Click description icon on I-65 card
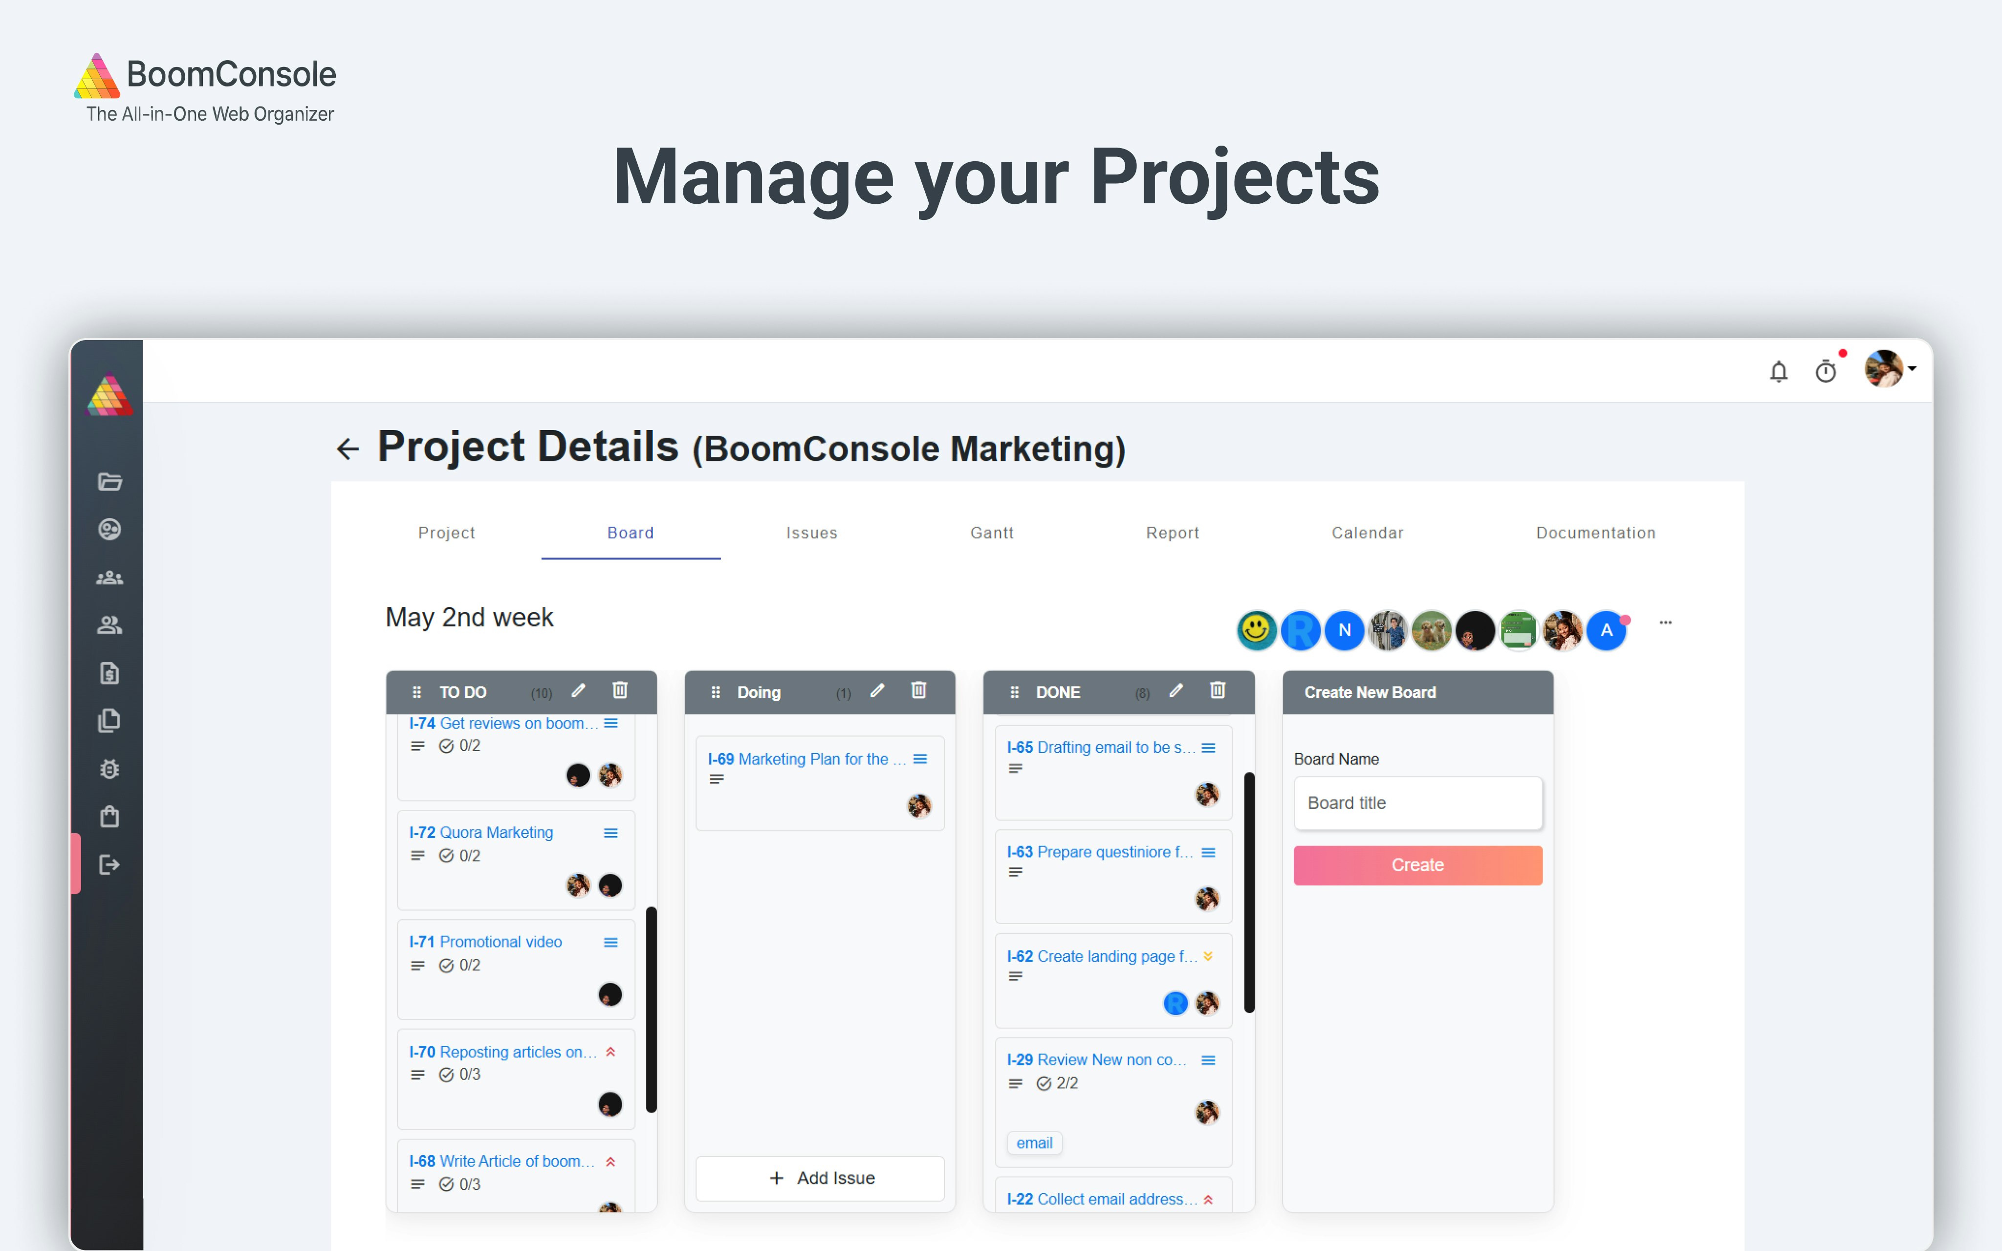This screenshot has height=1251, width=2002. coord(1015,770)
